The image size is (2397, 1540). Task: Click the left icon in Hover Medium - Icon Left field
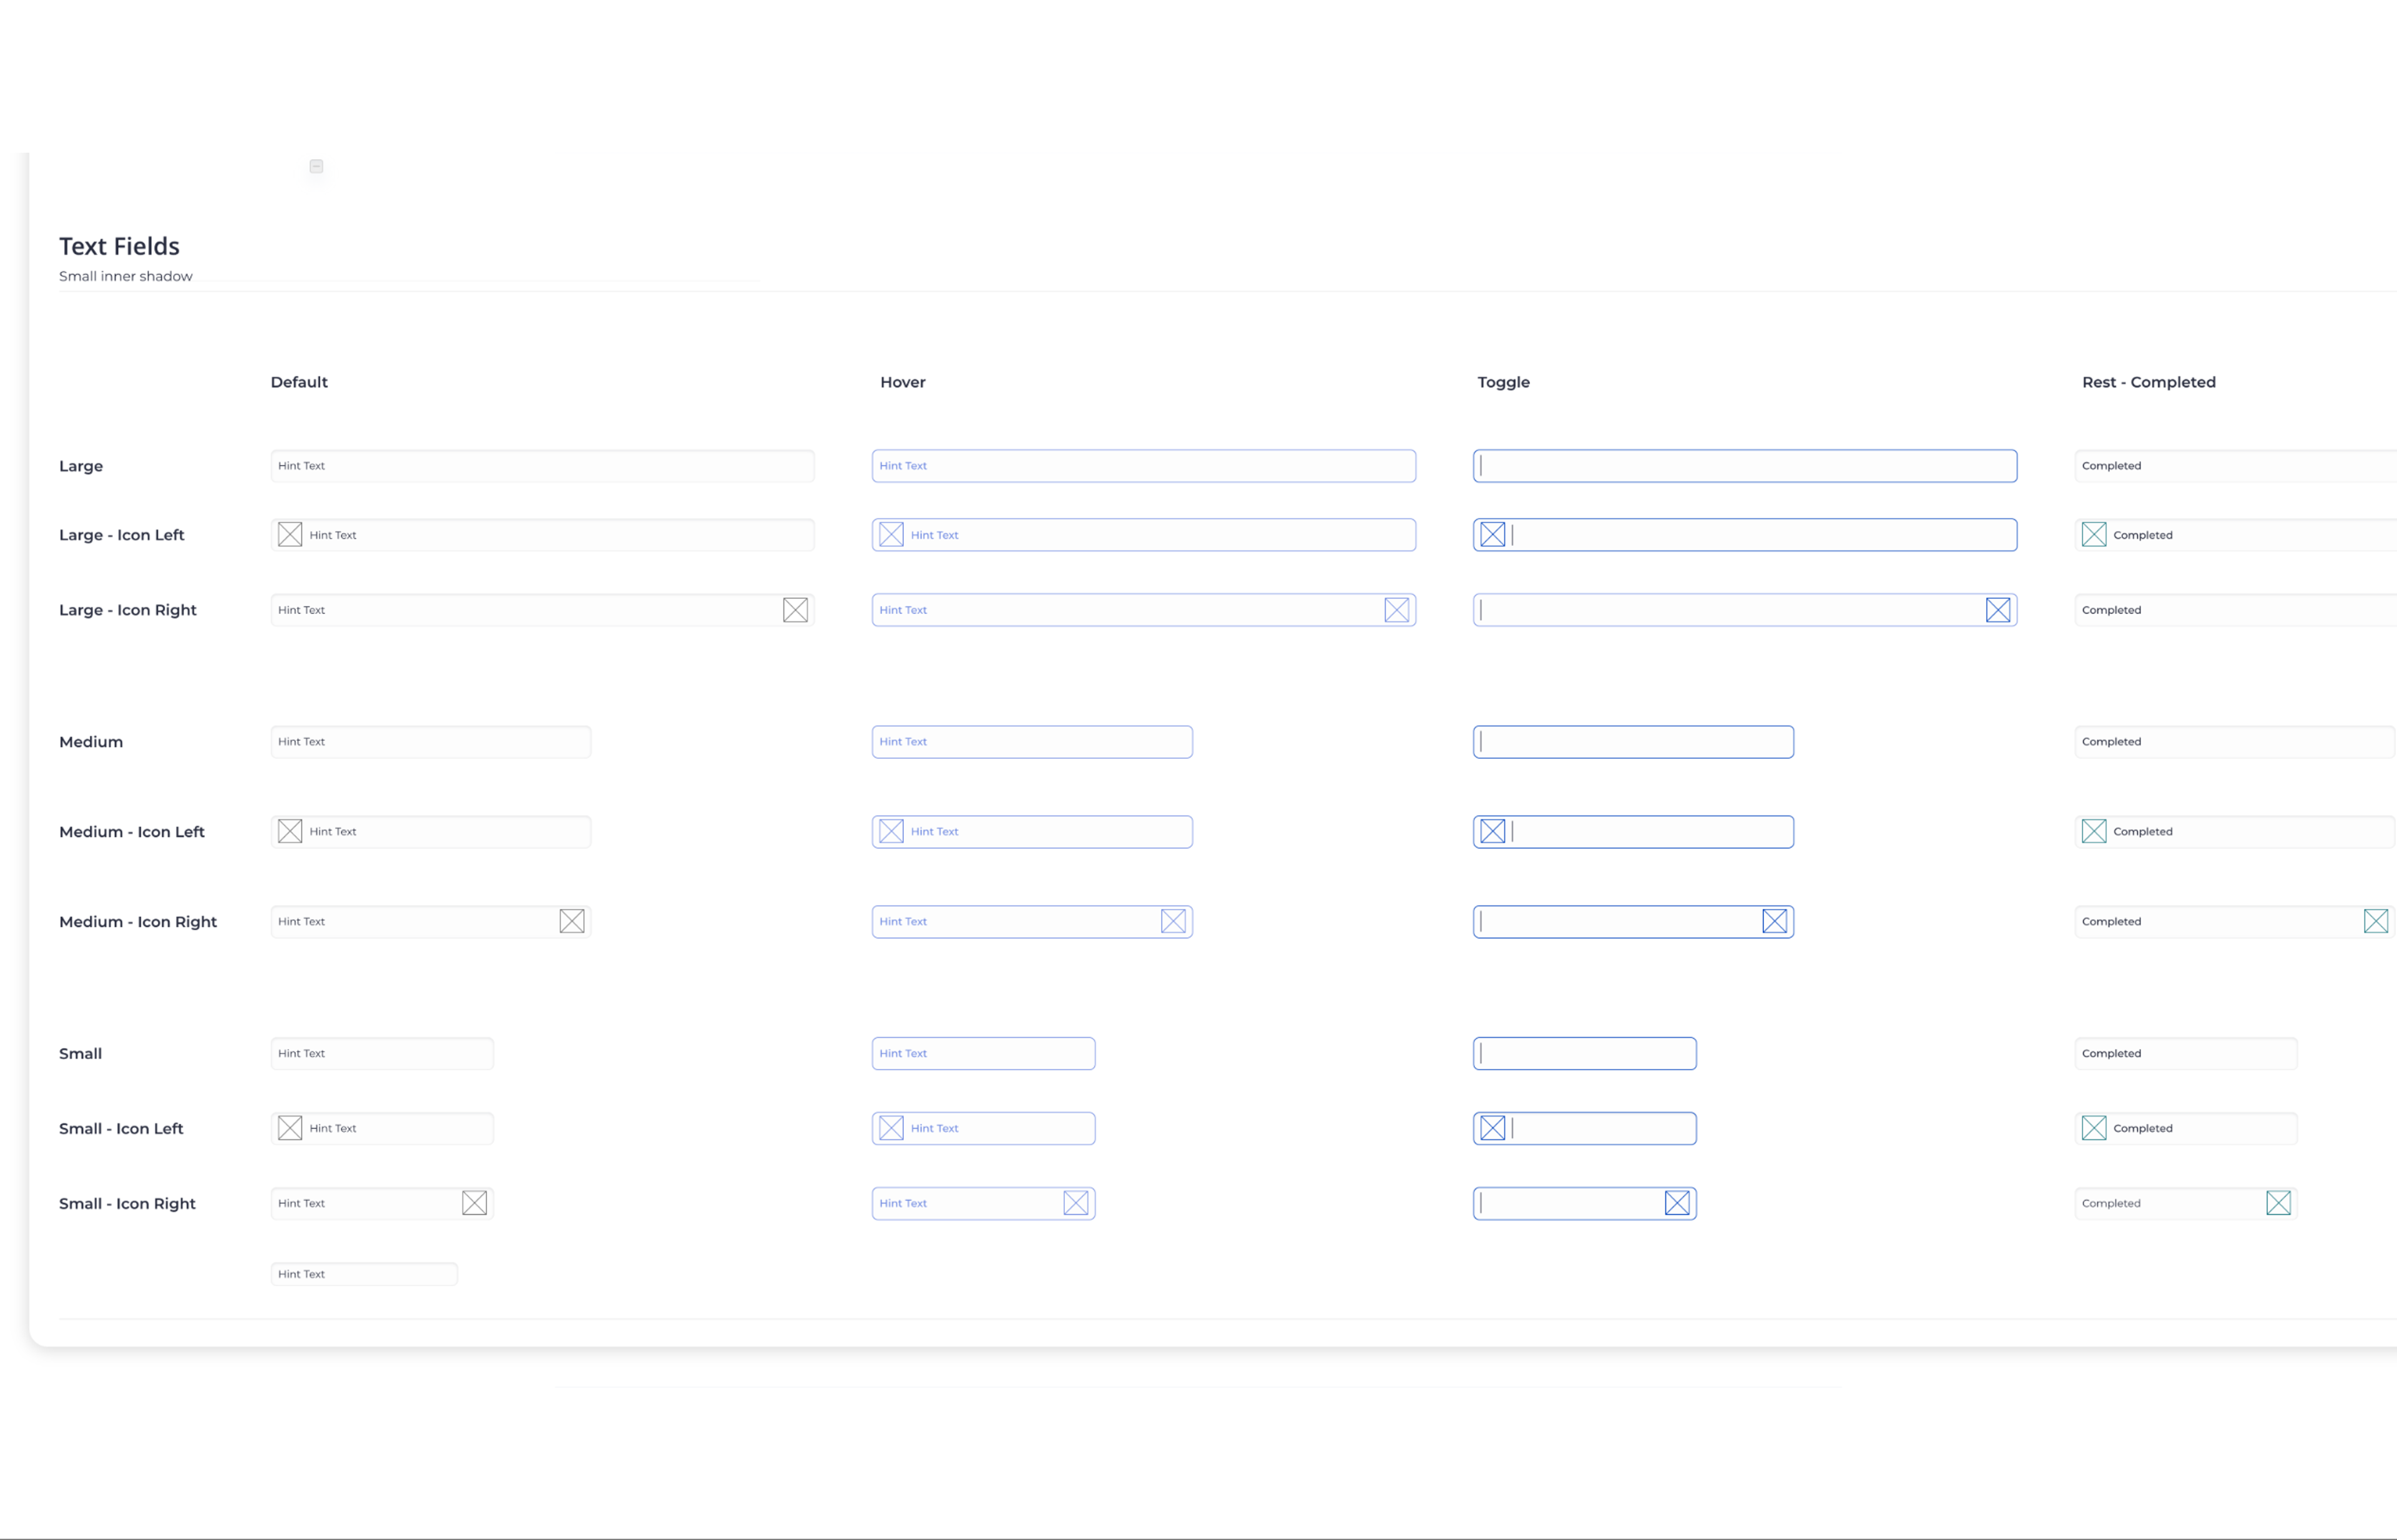click(x=891, y=832)
